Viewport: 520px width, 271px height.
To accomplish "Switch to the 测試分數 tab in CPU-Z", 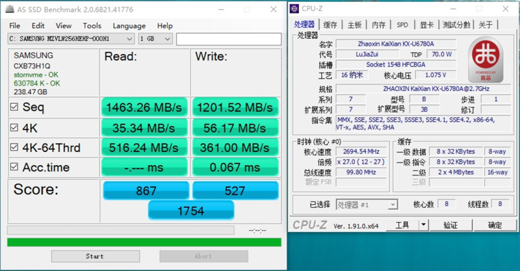I will tap(456, 25).
